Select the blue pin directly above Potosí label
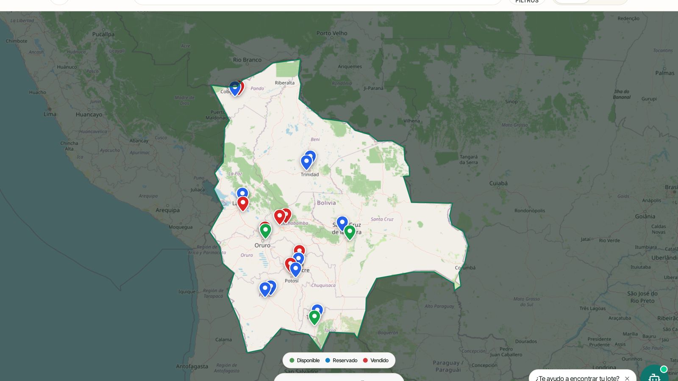The height and width of the screenshot is (381, 678). coord(295,269)
